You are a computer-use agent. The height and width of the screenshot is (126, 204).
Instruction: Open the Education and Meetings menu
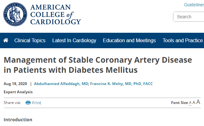click(129, 41)
